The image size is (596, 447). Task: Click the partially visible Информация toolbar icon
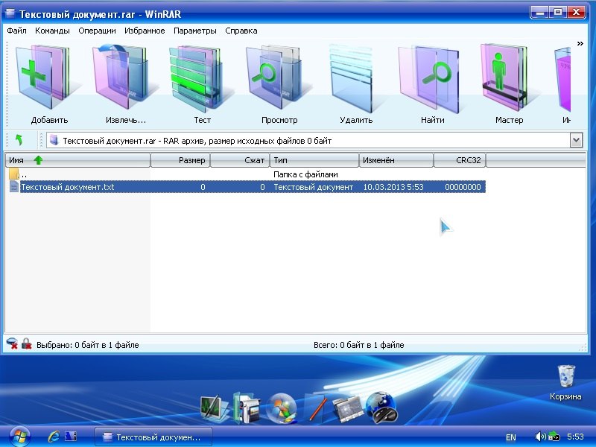click(x=564, y=82)
